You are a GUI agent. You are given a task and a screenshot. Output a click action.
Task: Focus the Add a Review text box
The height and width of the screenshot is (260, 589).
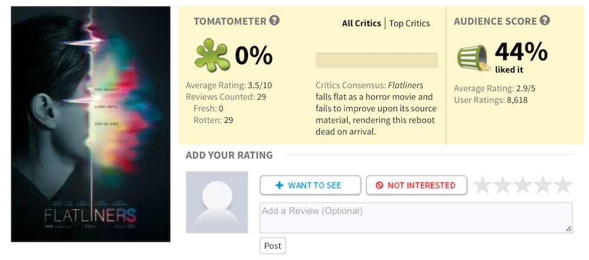pos(416,218)
